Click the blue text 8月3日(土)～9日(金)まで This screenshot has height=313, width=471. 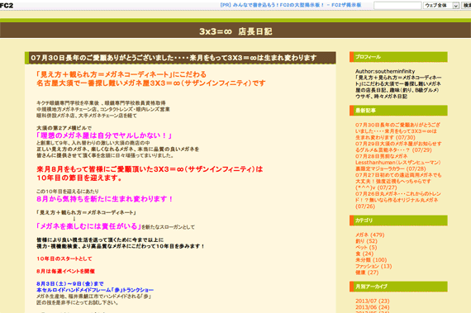click(x=70, y=283)
